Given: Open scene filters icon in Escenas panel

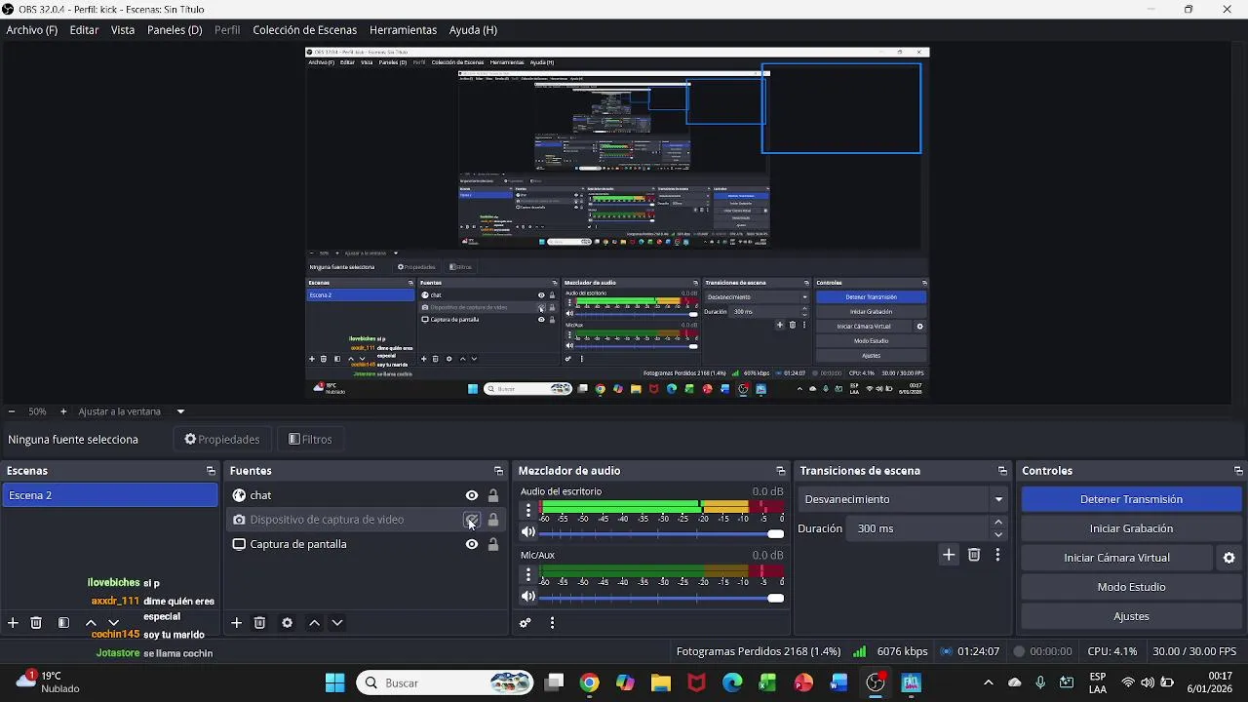Looking at the screenshot, I should coord(63,623).
